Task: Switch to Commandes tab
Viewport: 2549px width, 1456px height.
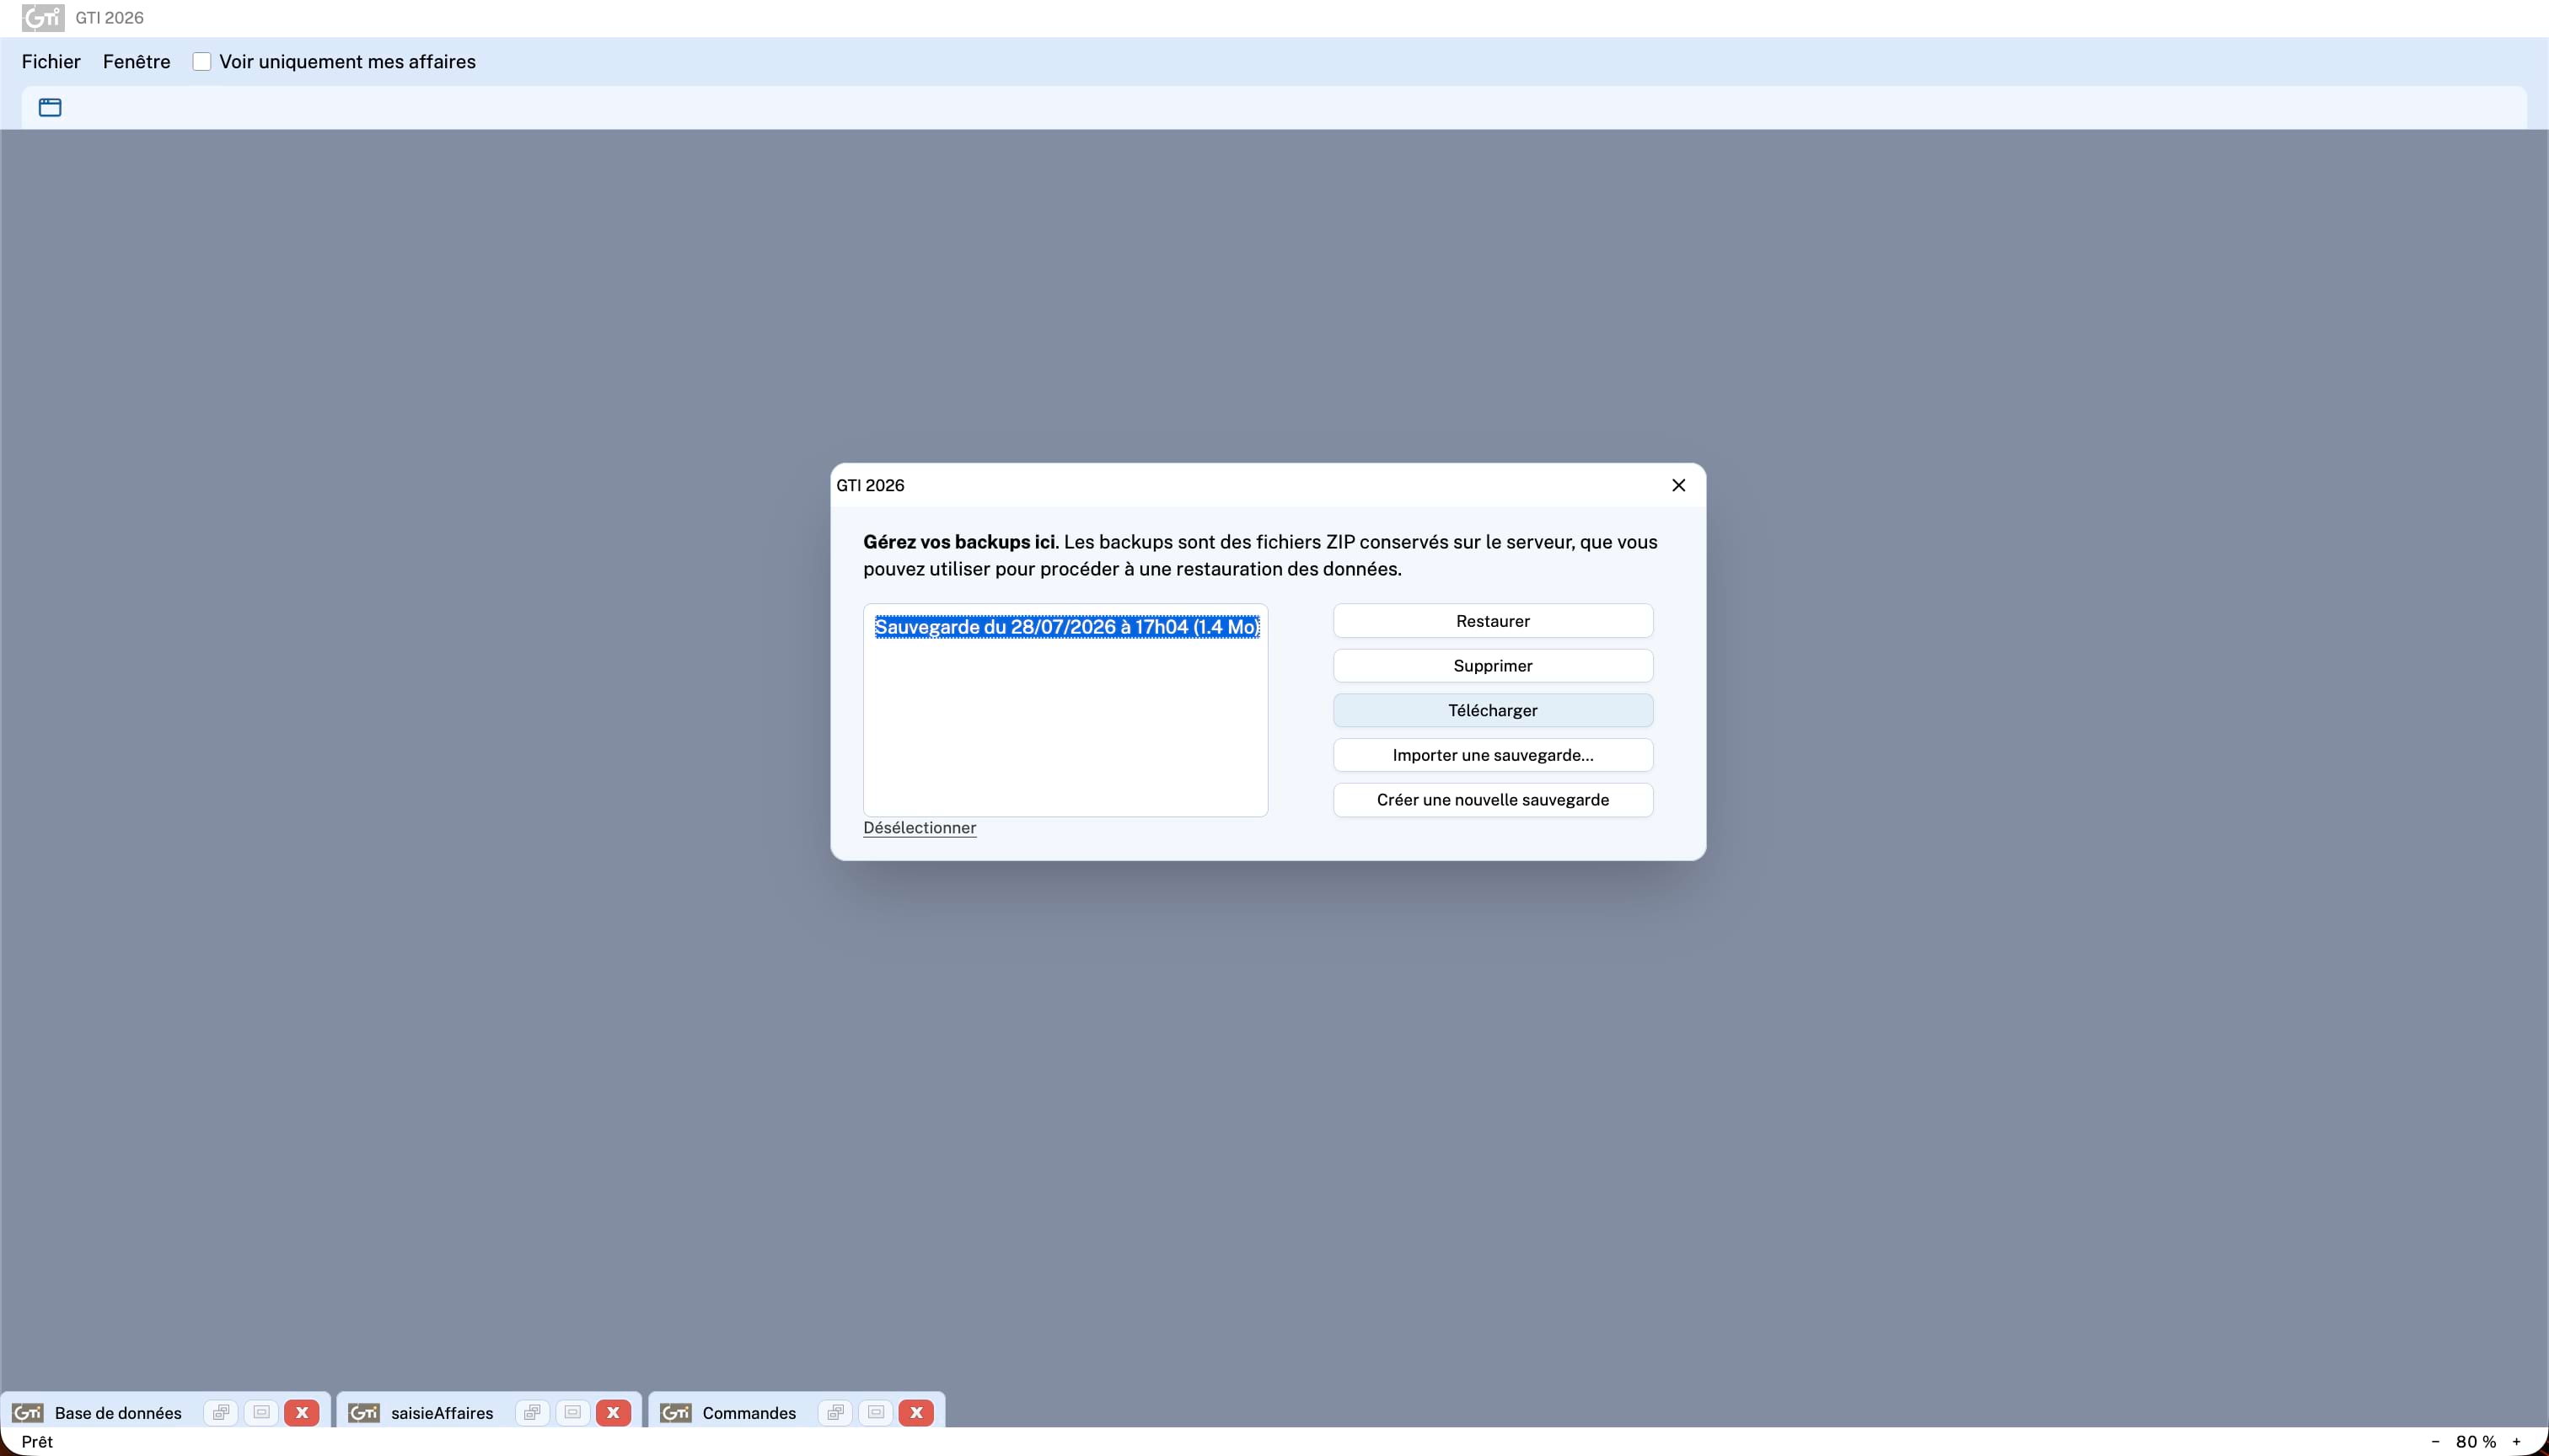Action: (x=749, y=1412)
